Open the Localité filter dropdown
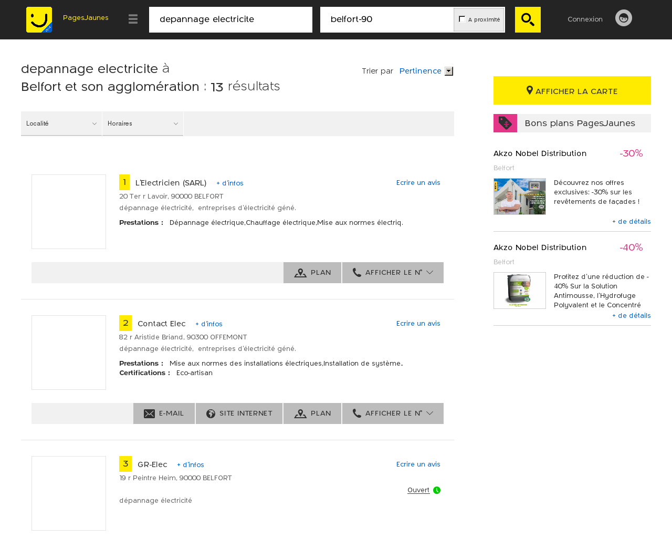Viewport: 672px width, 538px height. pos(61,123)
